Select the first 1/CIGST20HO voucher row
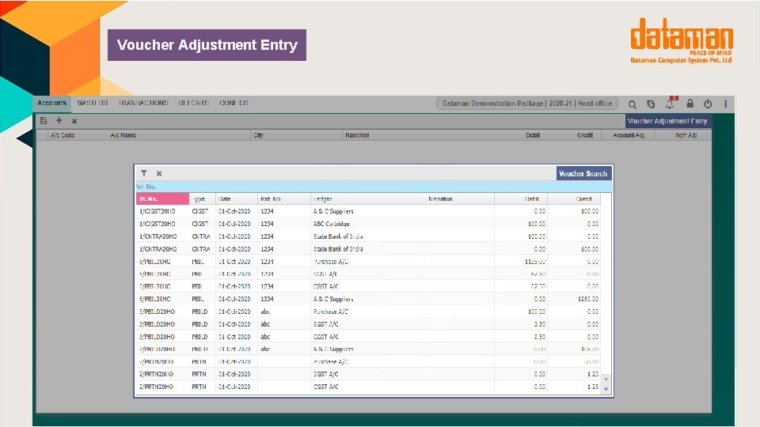The height and width of the screenshot is (427, 760). coord(368,212)
